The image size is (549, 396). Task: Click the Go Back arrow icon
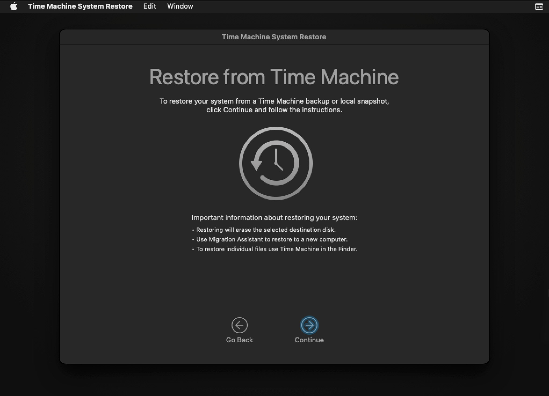tap(239, 325)
